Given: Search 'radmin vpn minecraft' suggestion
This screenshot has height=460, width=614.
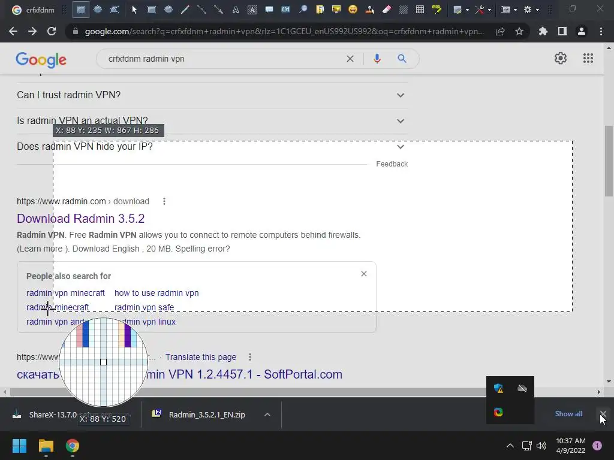Looking at the screenshot, I should tap(65, 293).
